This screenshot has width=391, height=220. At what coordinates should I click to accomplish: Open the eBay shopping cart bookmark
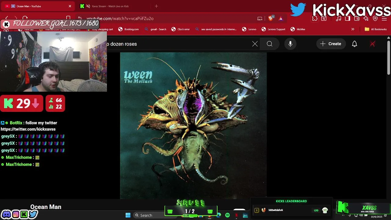[x=100, y=29]
